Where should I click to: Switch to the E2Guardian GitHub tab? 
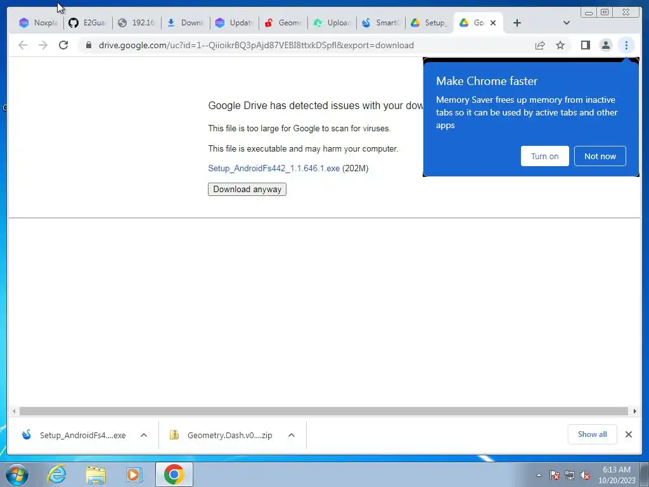(87, 23)
